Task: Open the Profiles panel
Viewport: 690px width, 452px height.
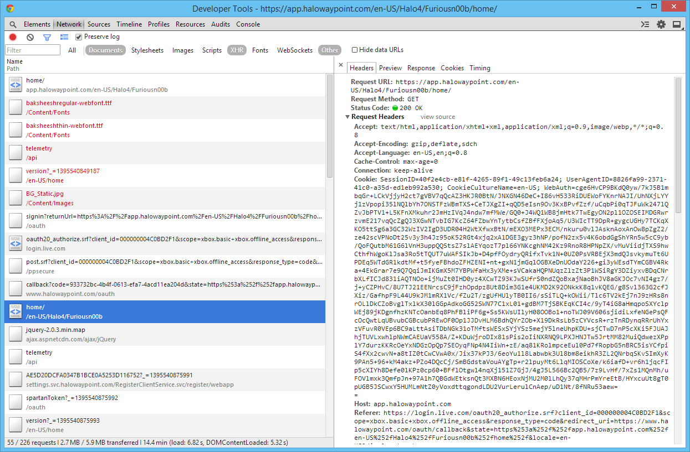Action: [x=159, y=24]
